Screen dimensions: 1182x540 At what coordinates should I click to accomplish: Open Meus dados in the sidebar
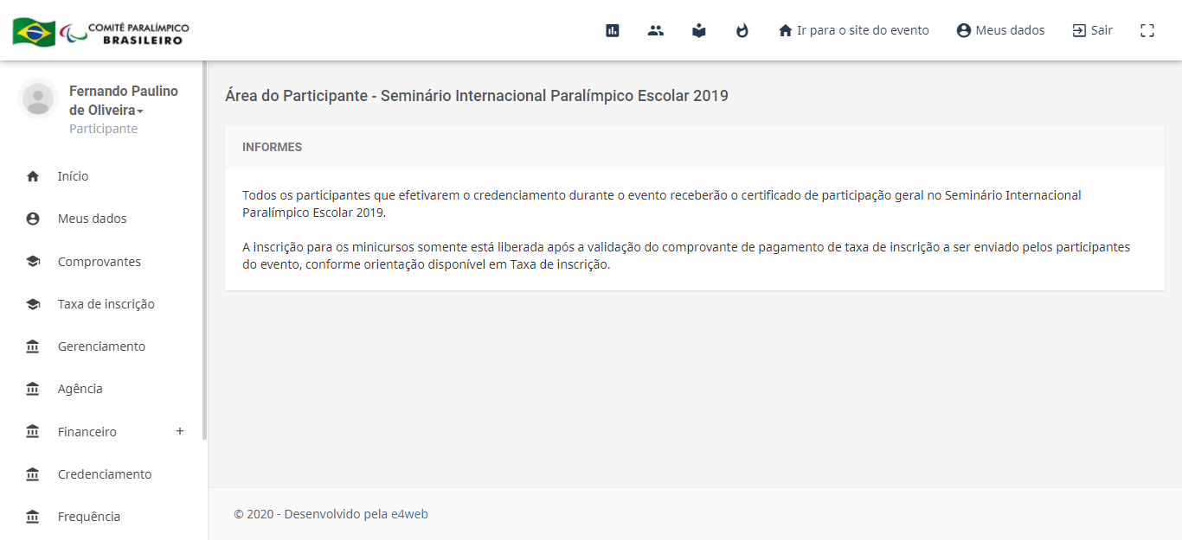(92, 219)
